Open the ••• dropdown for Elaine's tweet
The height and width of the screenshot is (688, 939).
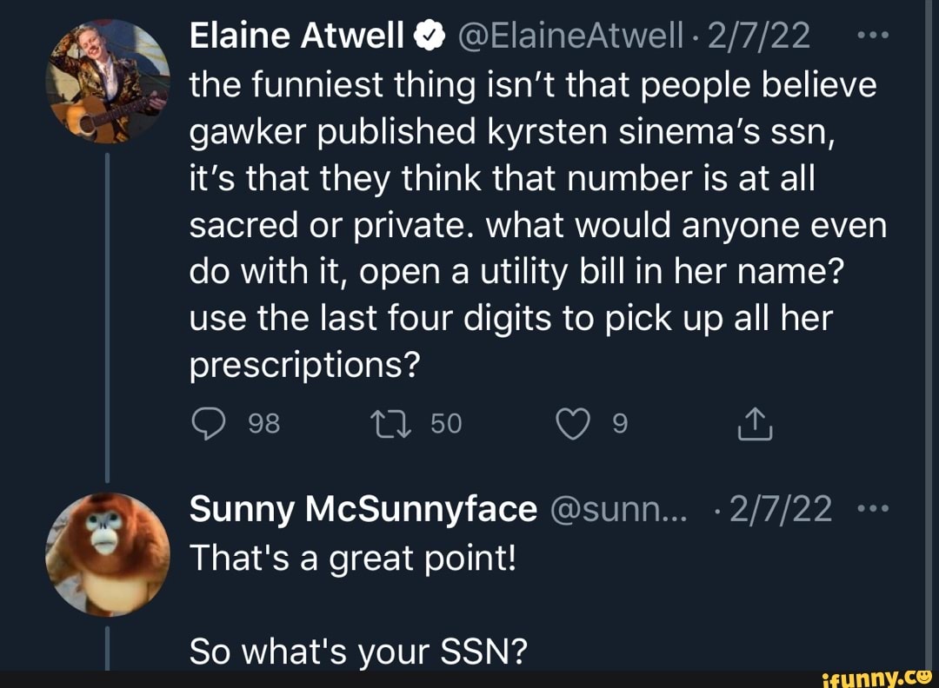874,33
